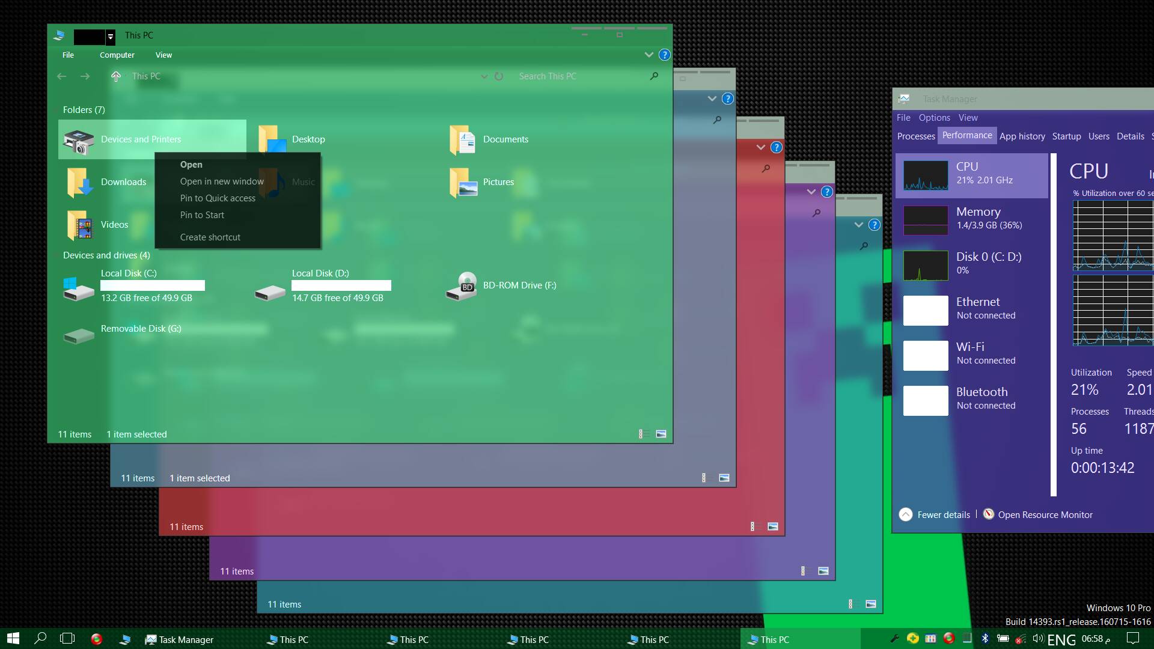
Task: Open Resource Monitor link
Action: coord(1038,515)
